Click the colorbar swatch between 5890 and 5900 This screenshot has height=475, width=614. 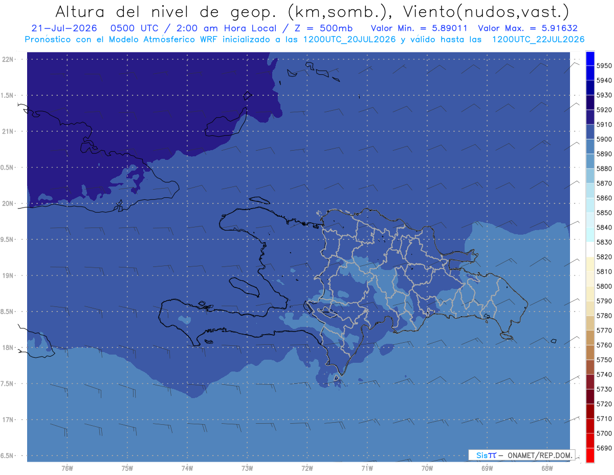coord(589,147)
